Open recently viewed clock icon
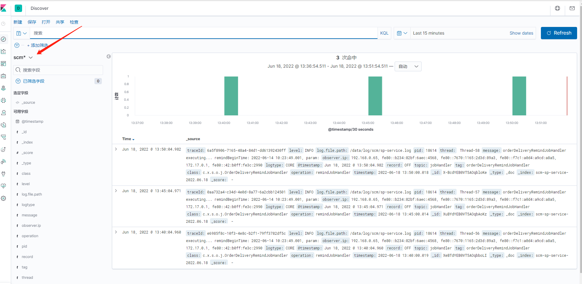 pos(3,24)
